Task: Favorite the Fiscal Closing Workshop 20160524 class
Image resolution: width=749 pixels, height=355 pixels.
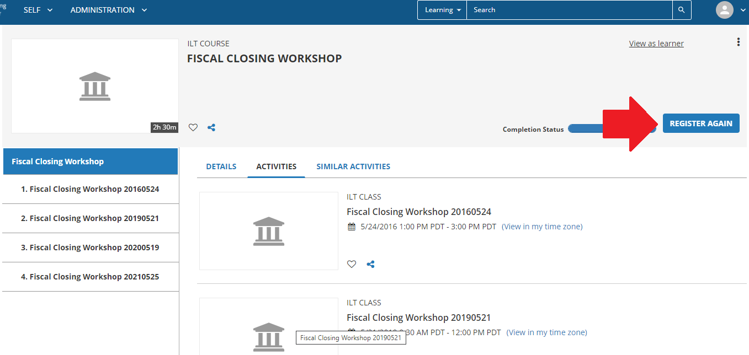Action: click(352, 264)
